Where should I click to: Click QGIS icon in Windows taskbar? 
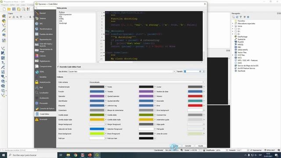point(97,155)
